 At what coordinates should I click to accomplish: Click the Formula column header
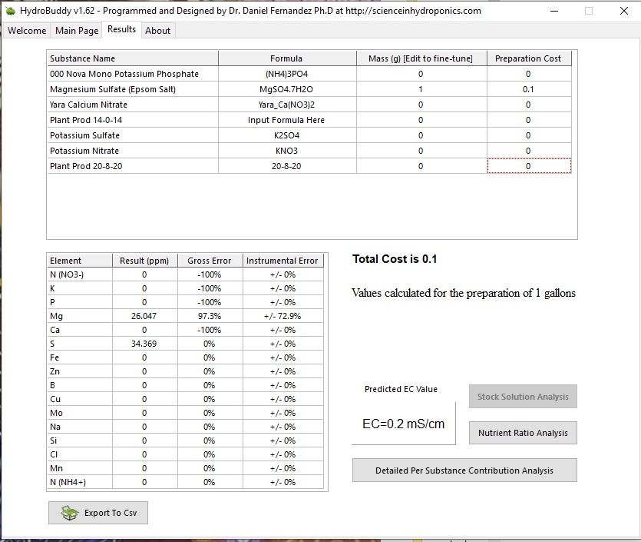coord(286,58)
